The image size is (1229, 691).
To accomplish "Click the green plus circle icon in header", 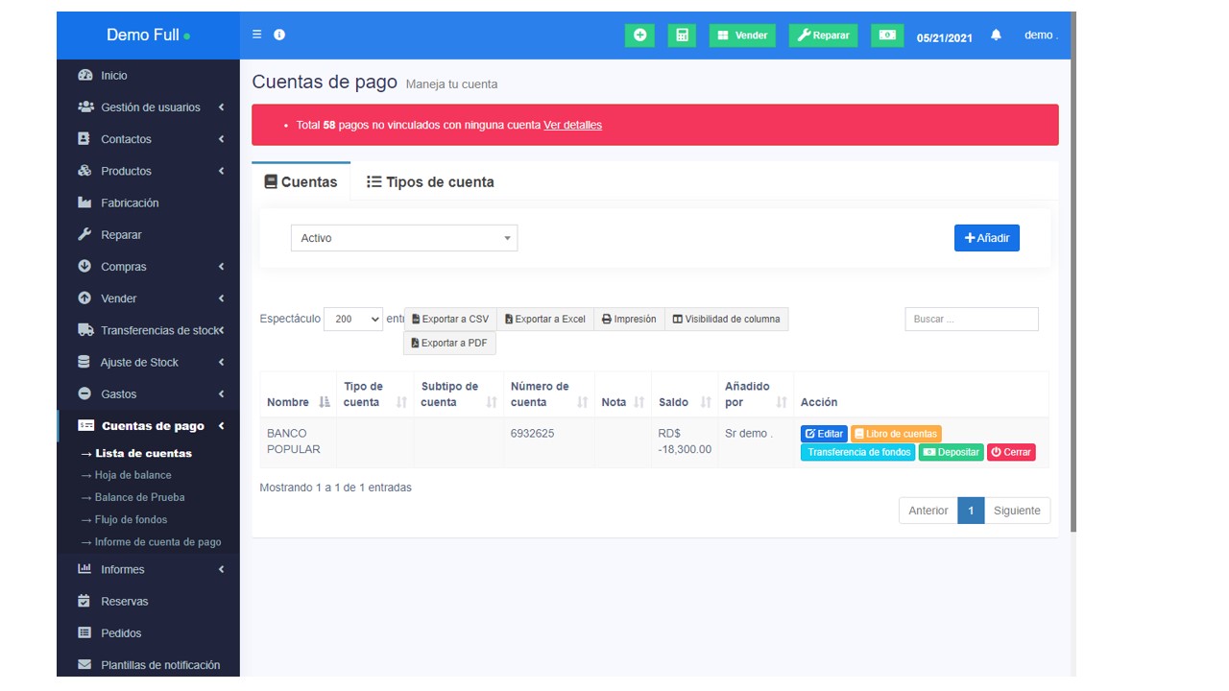I will pos(639,36).
